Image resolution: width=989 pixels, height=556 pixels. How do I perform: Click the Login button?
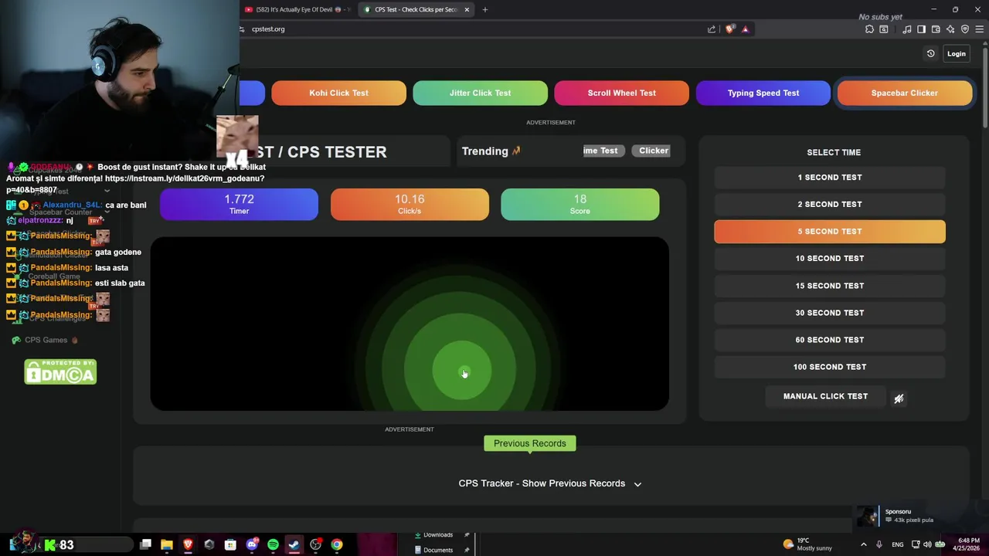(956, 54)
